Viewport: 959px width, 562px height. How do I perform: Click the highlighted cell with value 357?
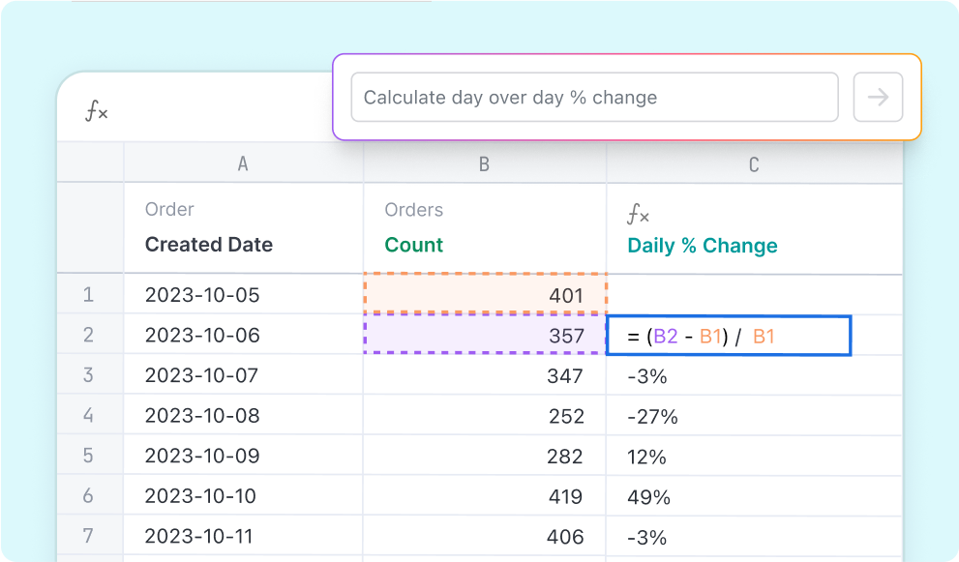484,335
